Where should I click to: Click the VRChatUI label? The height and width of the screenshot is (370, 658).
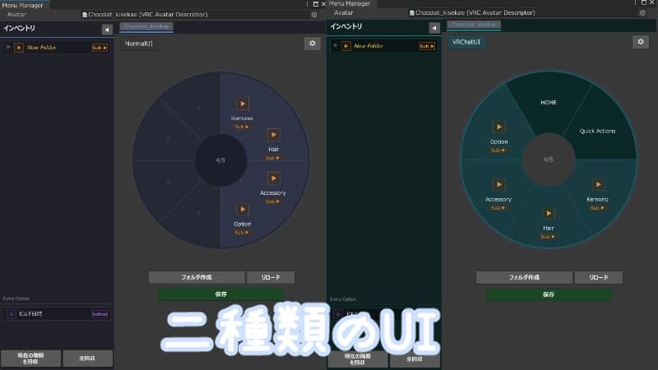click(466, 42)
